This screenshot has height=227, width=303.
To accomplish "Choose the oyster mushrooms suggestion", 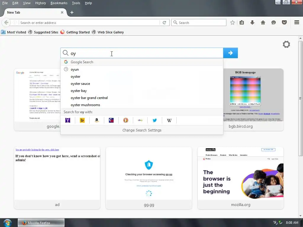I will 142,105.
